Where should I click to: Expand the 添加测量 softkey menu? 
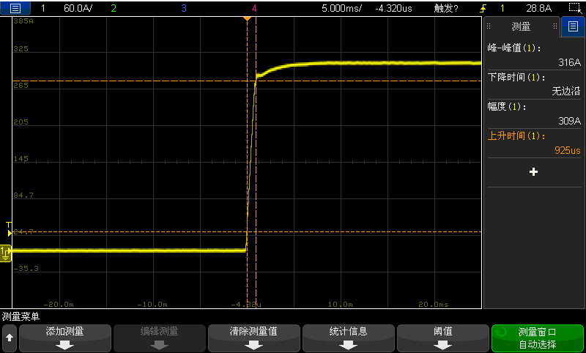coord(65,338)
